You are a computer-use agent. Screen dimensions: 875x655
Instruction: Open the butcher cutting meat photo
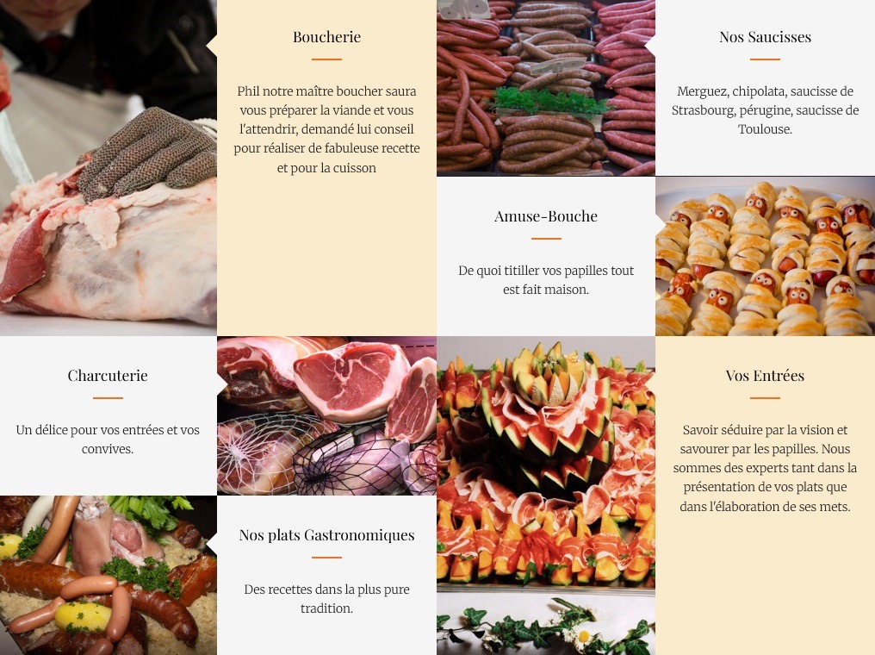[109, 167]
